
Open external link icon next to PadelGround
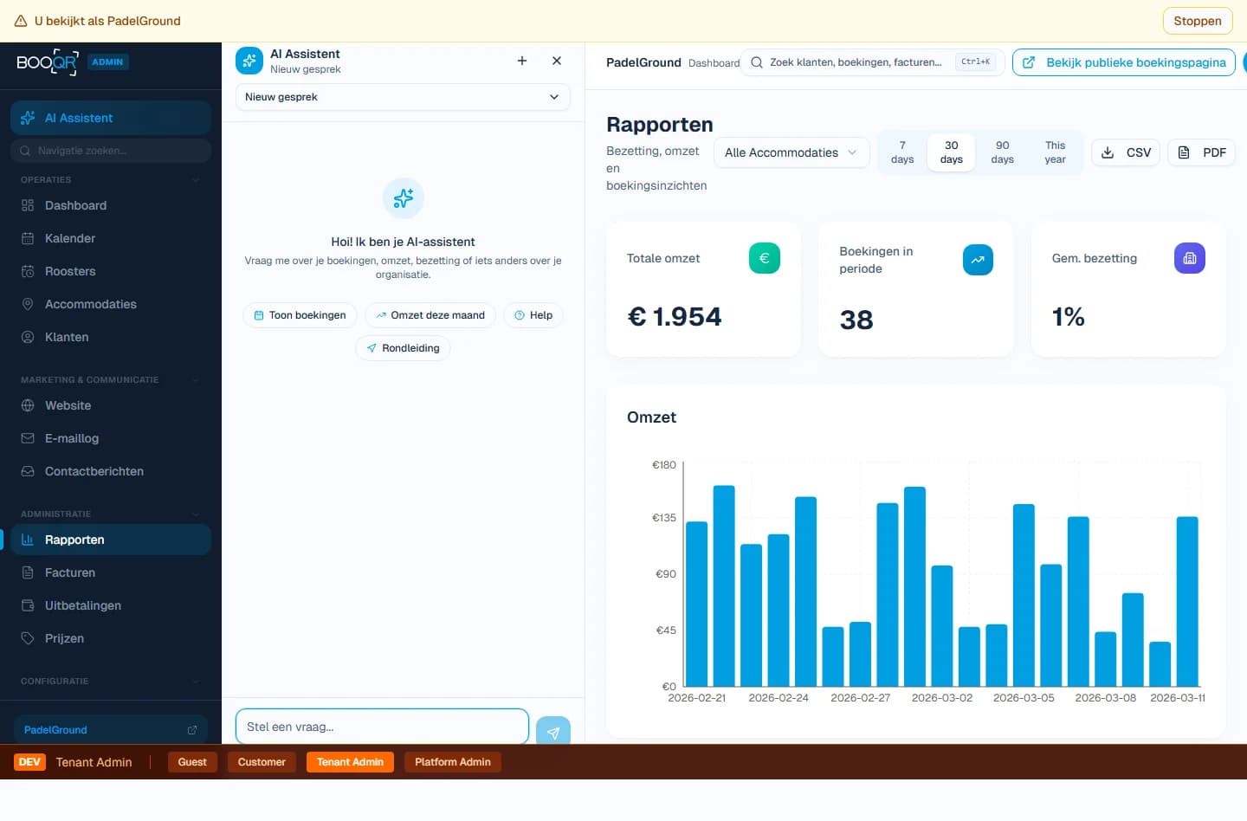click(x=192, y=730)
